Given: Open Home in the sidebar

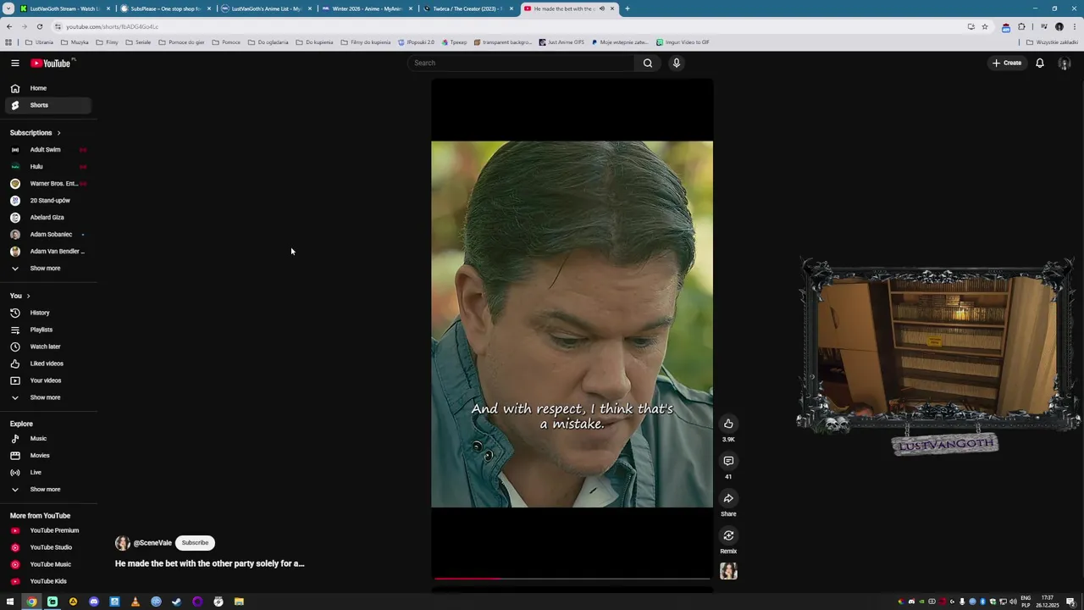Looking at the screenshot, I should click(x=47, y=88).
